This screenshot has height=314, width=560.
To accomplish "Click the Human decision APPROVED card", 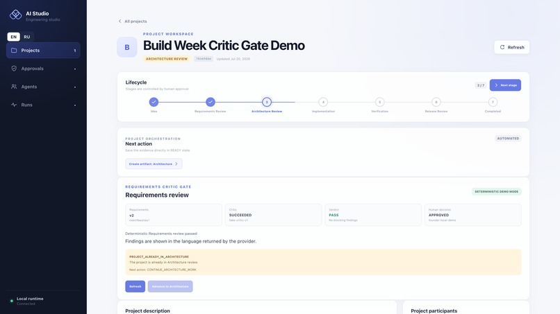I will (x=473, y=215).
